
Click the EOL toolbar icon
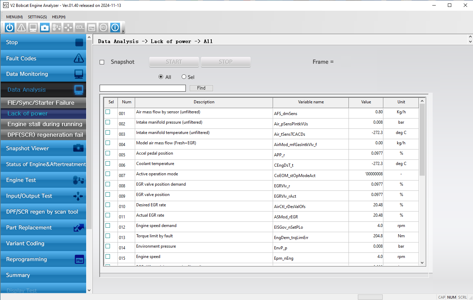tap(80, 28)
